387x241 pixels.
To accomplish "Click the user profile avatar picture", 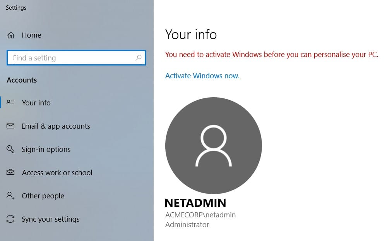I will tap(214, 146).
